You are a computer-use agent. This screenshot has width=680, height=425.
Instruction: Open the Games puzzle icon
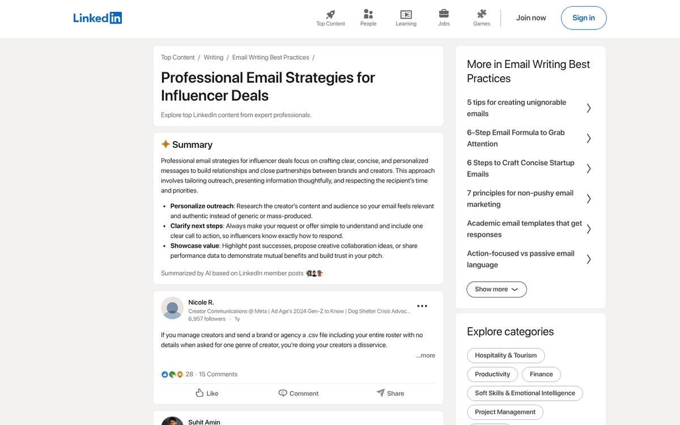[482, 14]
